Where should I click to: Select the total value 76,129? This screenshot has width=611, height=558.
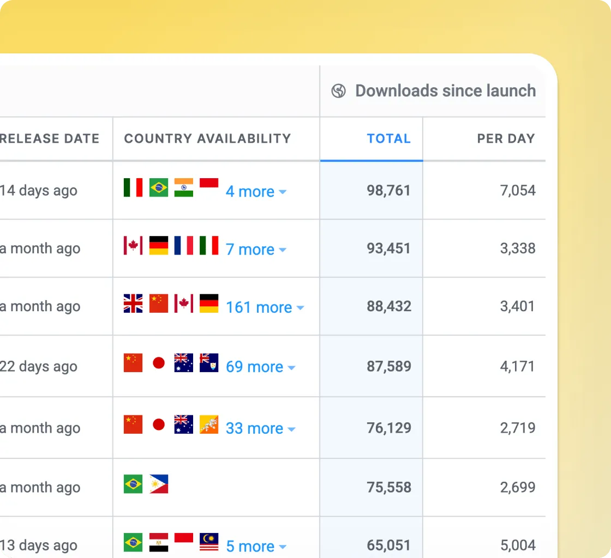[388, 428]
